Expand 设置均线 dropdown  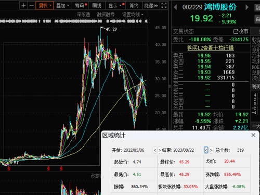tap(133, 15)
